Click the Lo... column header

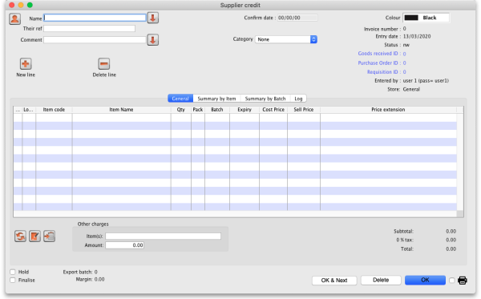coord(29,110)
